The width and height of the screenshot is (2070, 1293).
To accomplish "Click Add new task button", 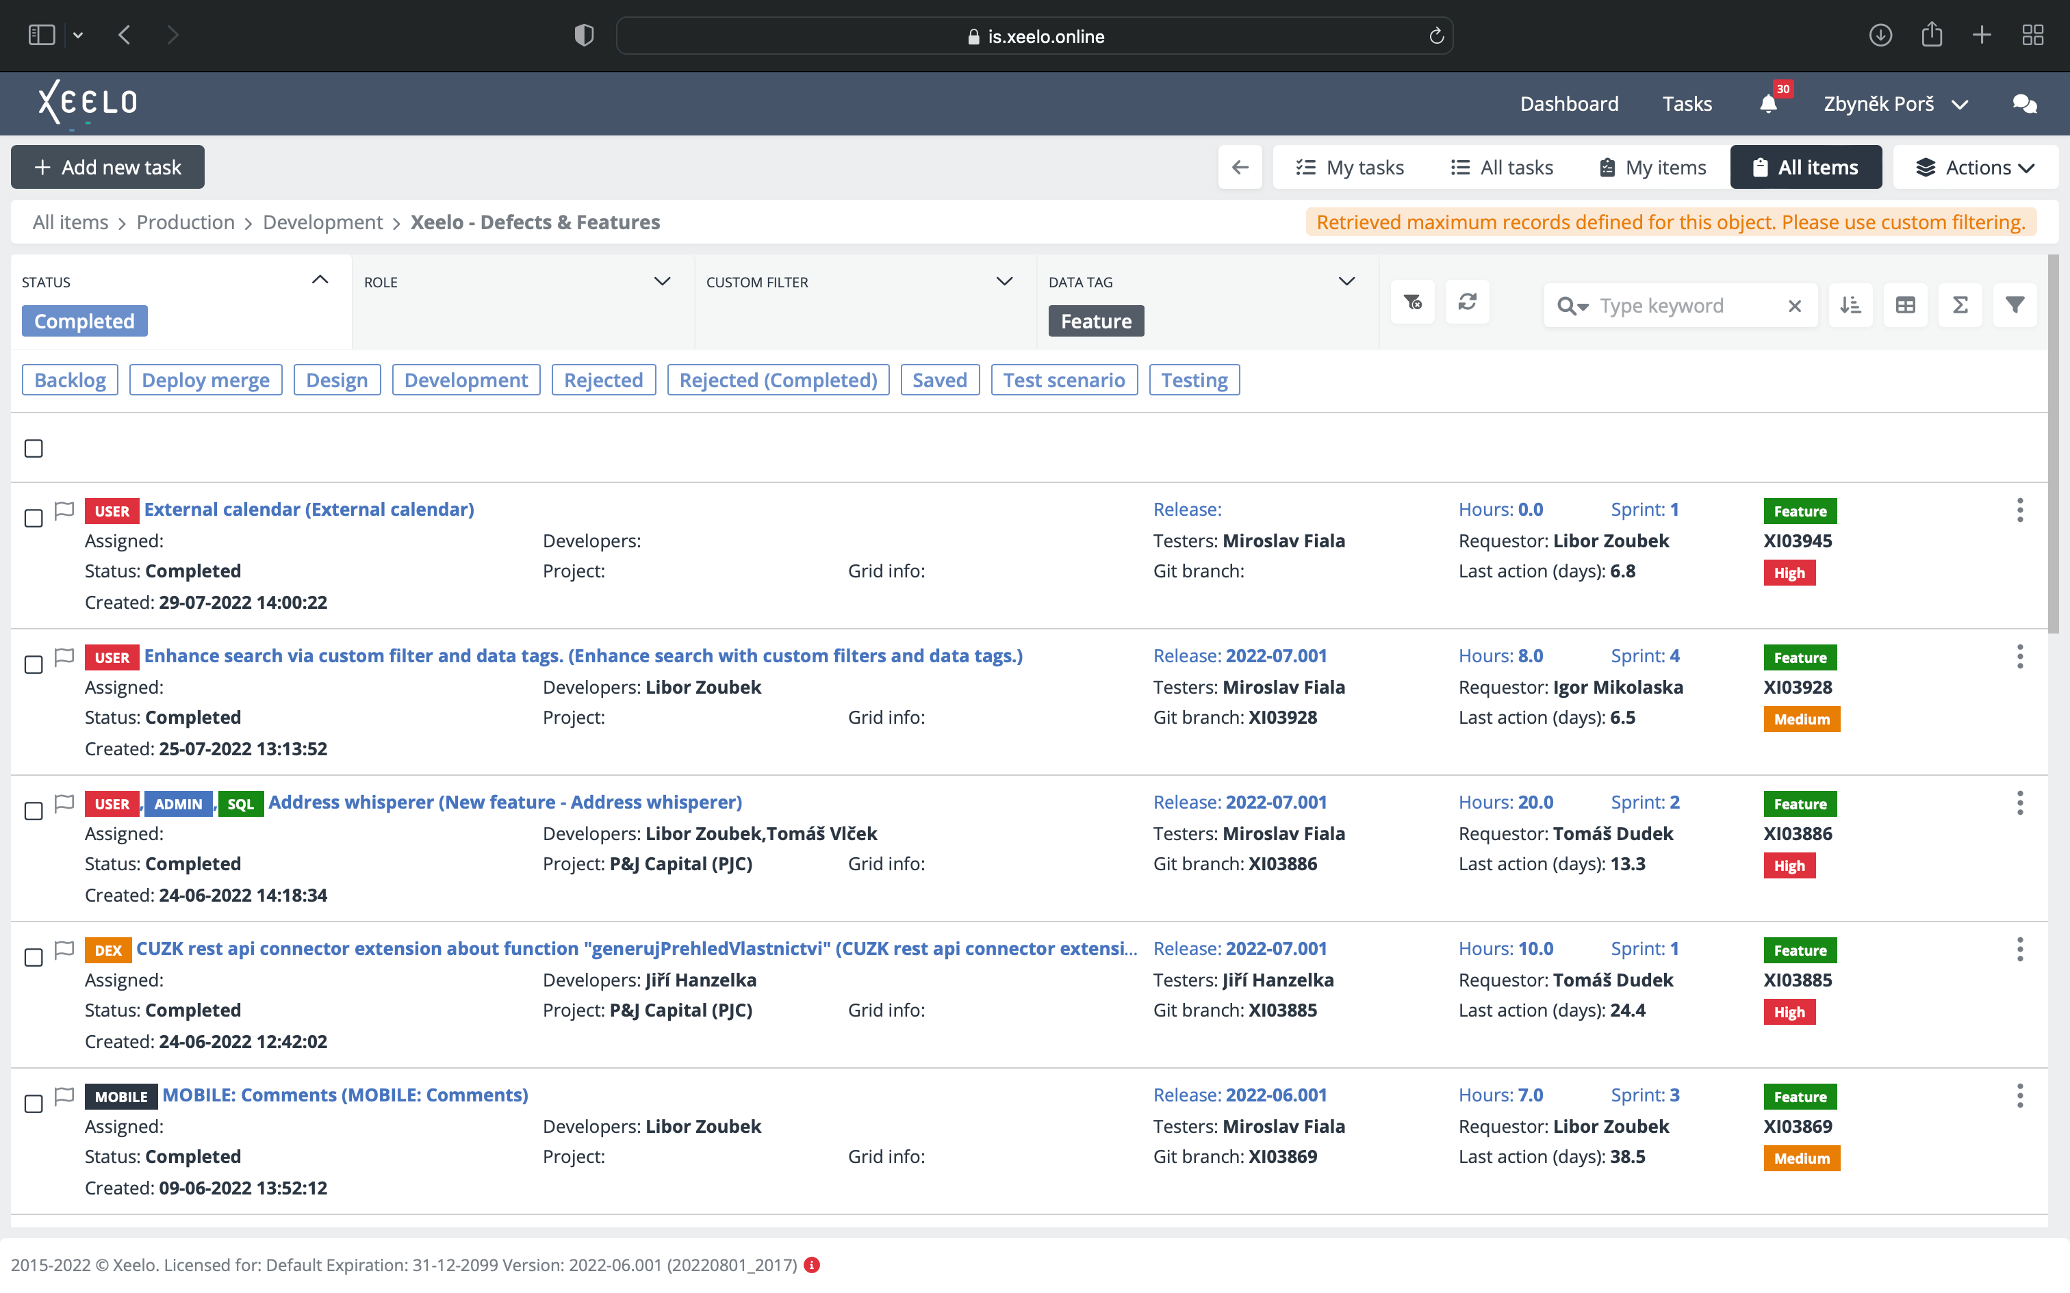I will [x=107, y=167].
